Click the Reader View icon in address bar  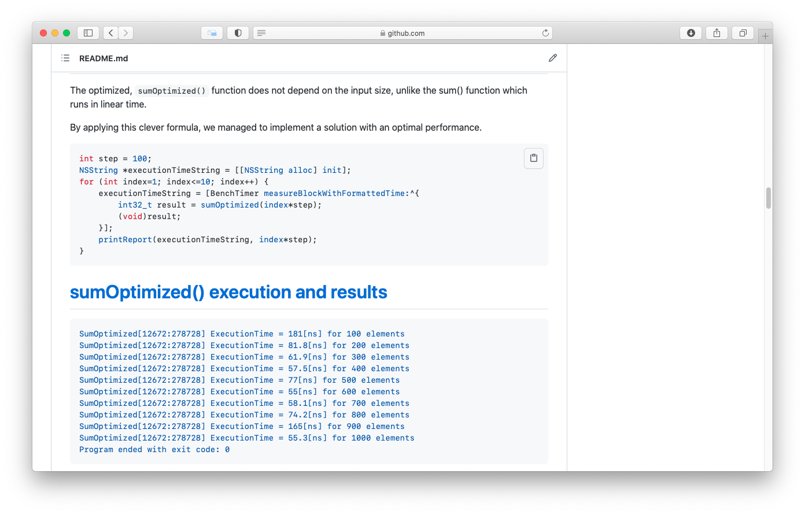coord(261,33)
